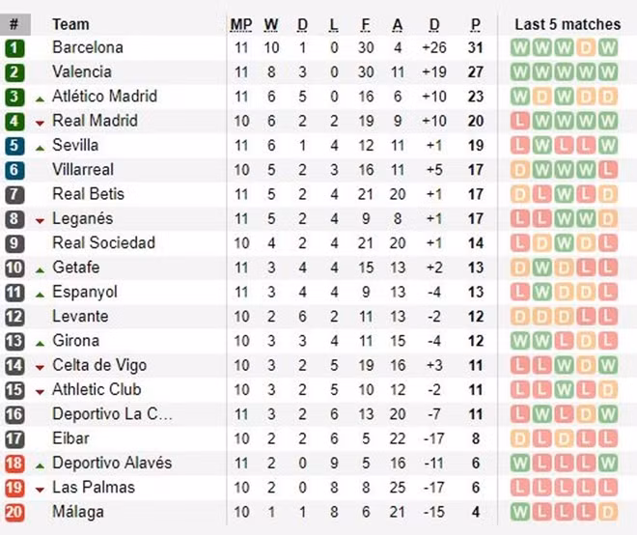637x535 pixels.
Task: Click Real Madrid's red down-arrow indicator
Action: click(40, 123)
